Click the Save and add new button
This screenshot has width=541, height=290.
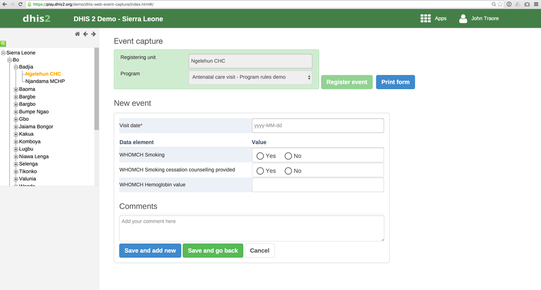click(150, 250)
